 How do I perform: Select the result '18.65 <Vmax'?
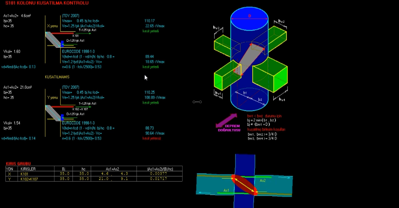coord(155,62)
